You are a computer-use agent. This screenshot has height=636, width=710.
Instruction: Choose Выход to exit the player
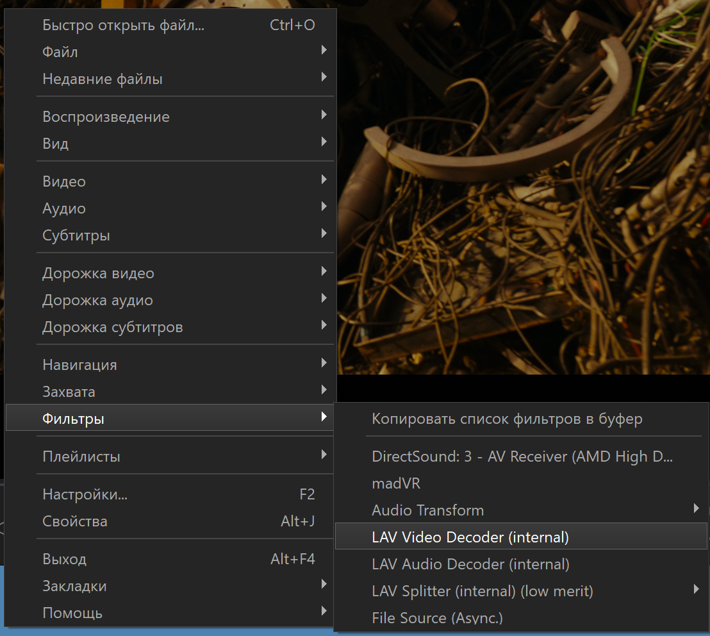pyautogui.click(x=64, y=559)
